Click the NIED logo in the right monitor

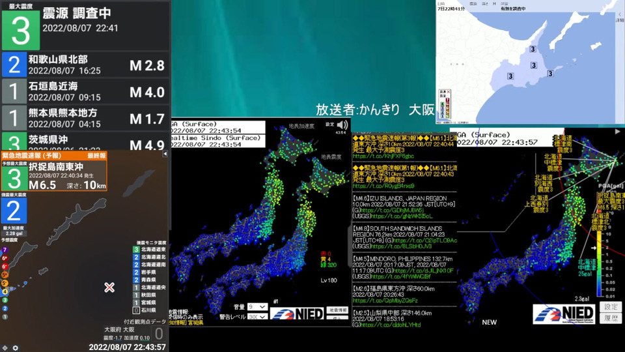click(564, 314)
